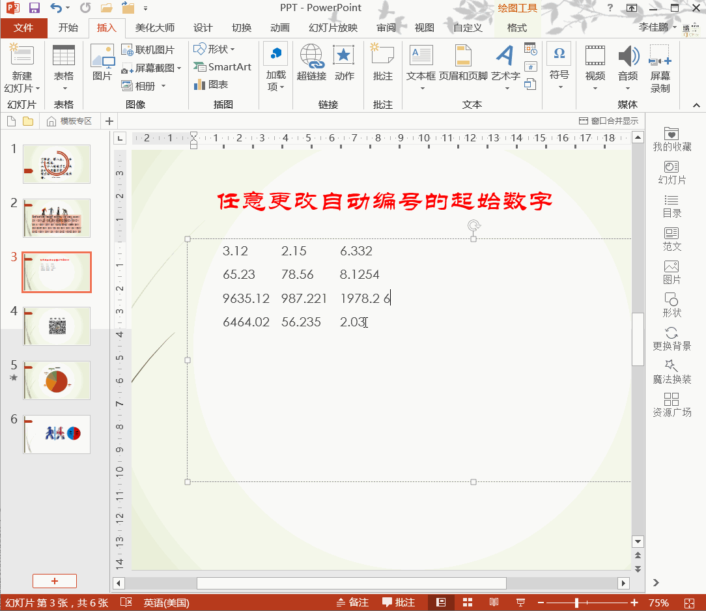Open sample text (范文) sidebar item
The image size is (706, 611).
coord(671,239)
